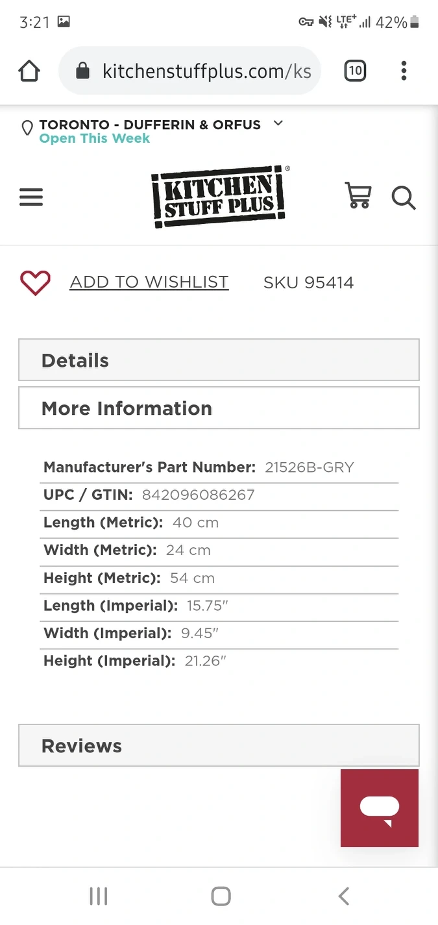Click the Add to Wishlist link
The image size is (438, 925).
tap(149, 282)
